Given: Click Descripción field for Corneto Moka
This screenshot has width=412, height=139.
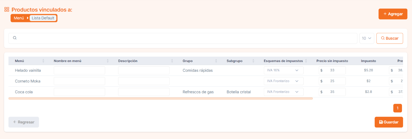Looking at the screenshot, I should [144, 81].
